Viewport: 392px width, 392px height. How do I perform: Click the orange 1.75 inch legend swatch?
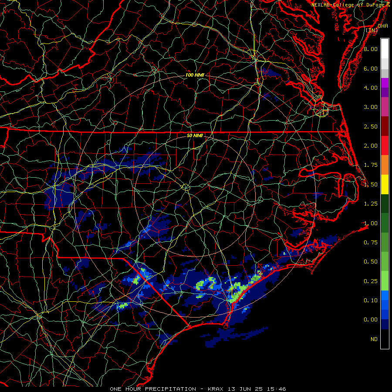[x=385, y=165]
